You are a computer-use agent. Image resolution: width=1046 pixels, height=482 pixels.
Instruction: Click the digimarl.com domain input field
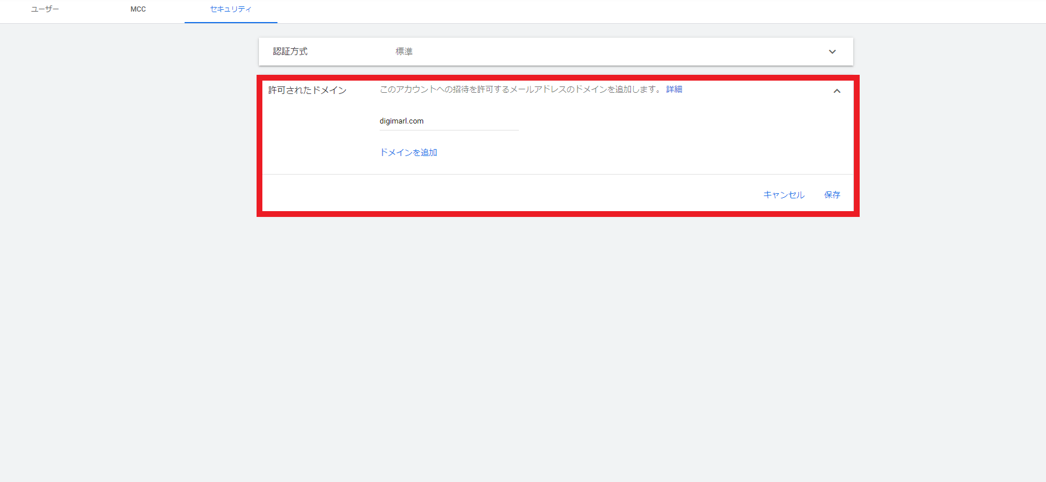(449, 121)
